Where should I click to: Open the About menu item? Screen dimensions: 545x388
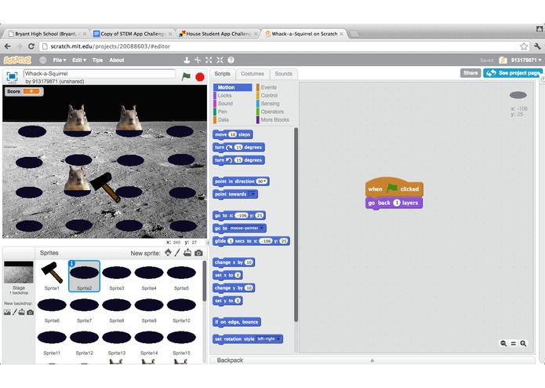coord(116,60)
